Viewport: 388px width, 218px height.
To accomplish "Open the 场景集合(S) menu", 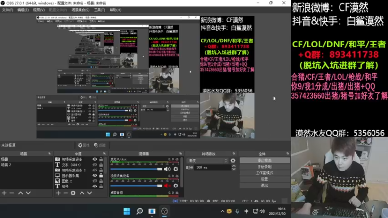I will (81, 10).
